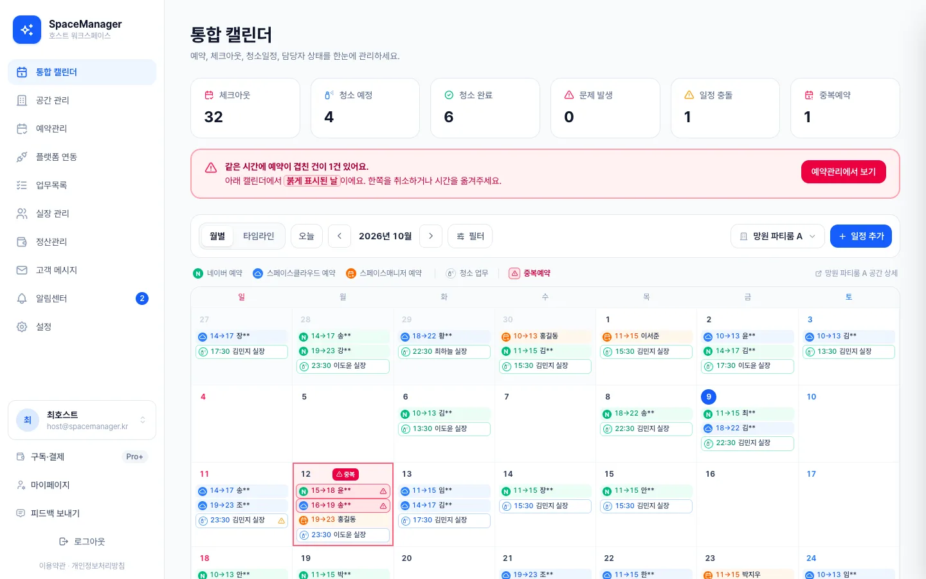Image resolution: width=926 pixels, height=579 pixels.
Task: Expand the 최호스트 account switcher
Action: (x=82, y=420)
